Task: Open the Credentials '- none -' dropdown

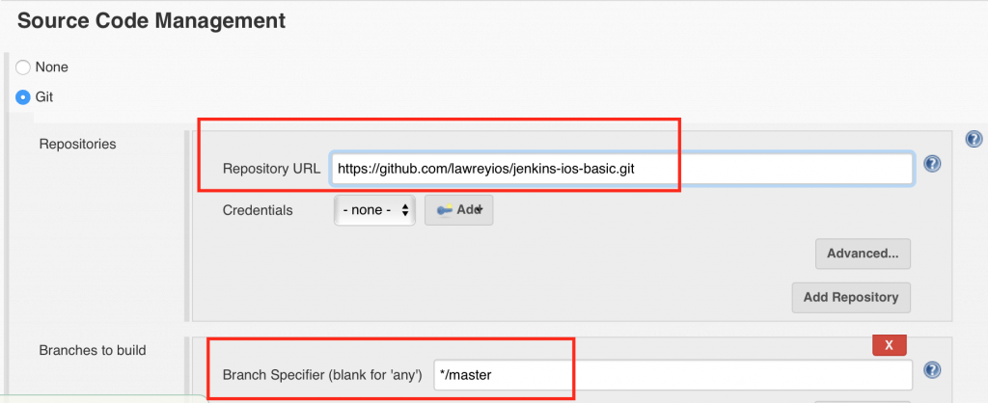Action: [375, 210]
